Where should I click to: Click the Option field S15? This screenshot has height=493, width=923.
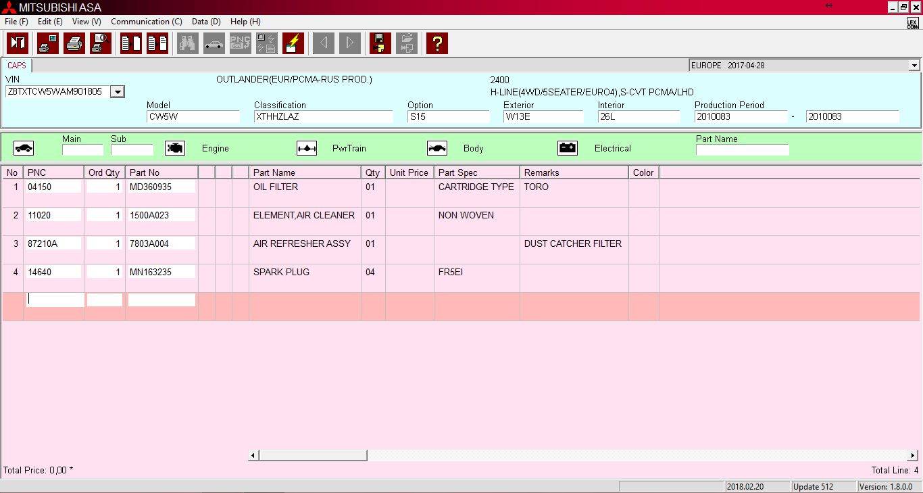[448, 116]
